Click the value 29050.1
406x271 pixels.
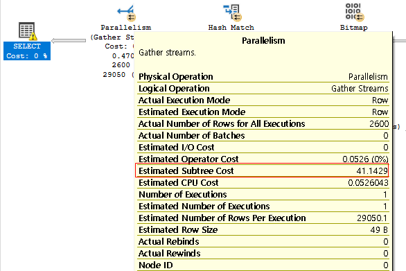[x=372, y=218]
